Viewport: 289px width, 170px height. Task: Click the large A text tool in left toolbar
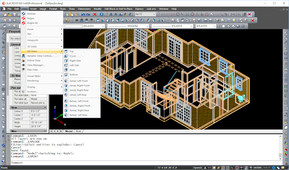(x=3, y=131)
